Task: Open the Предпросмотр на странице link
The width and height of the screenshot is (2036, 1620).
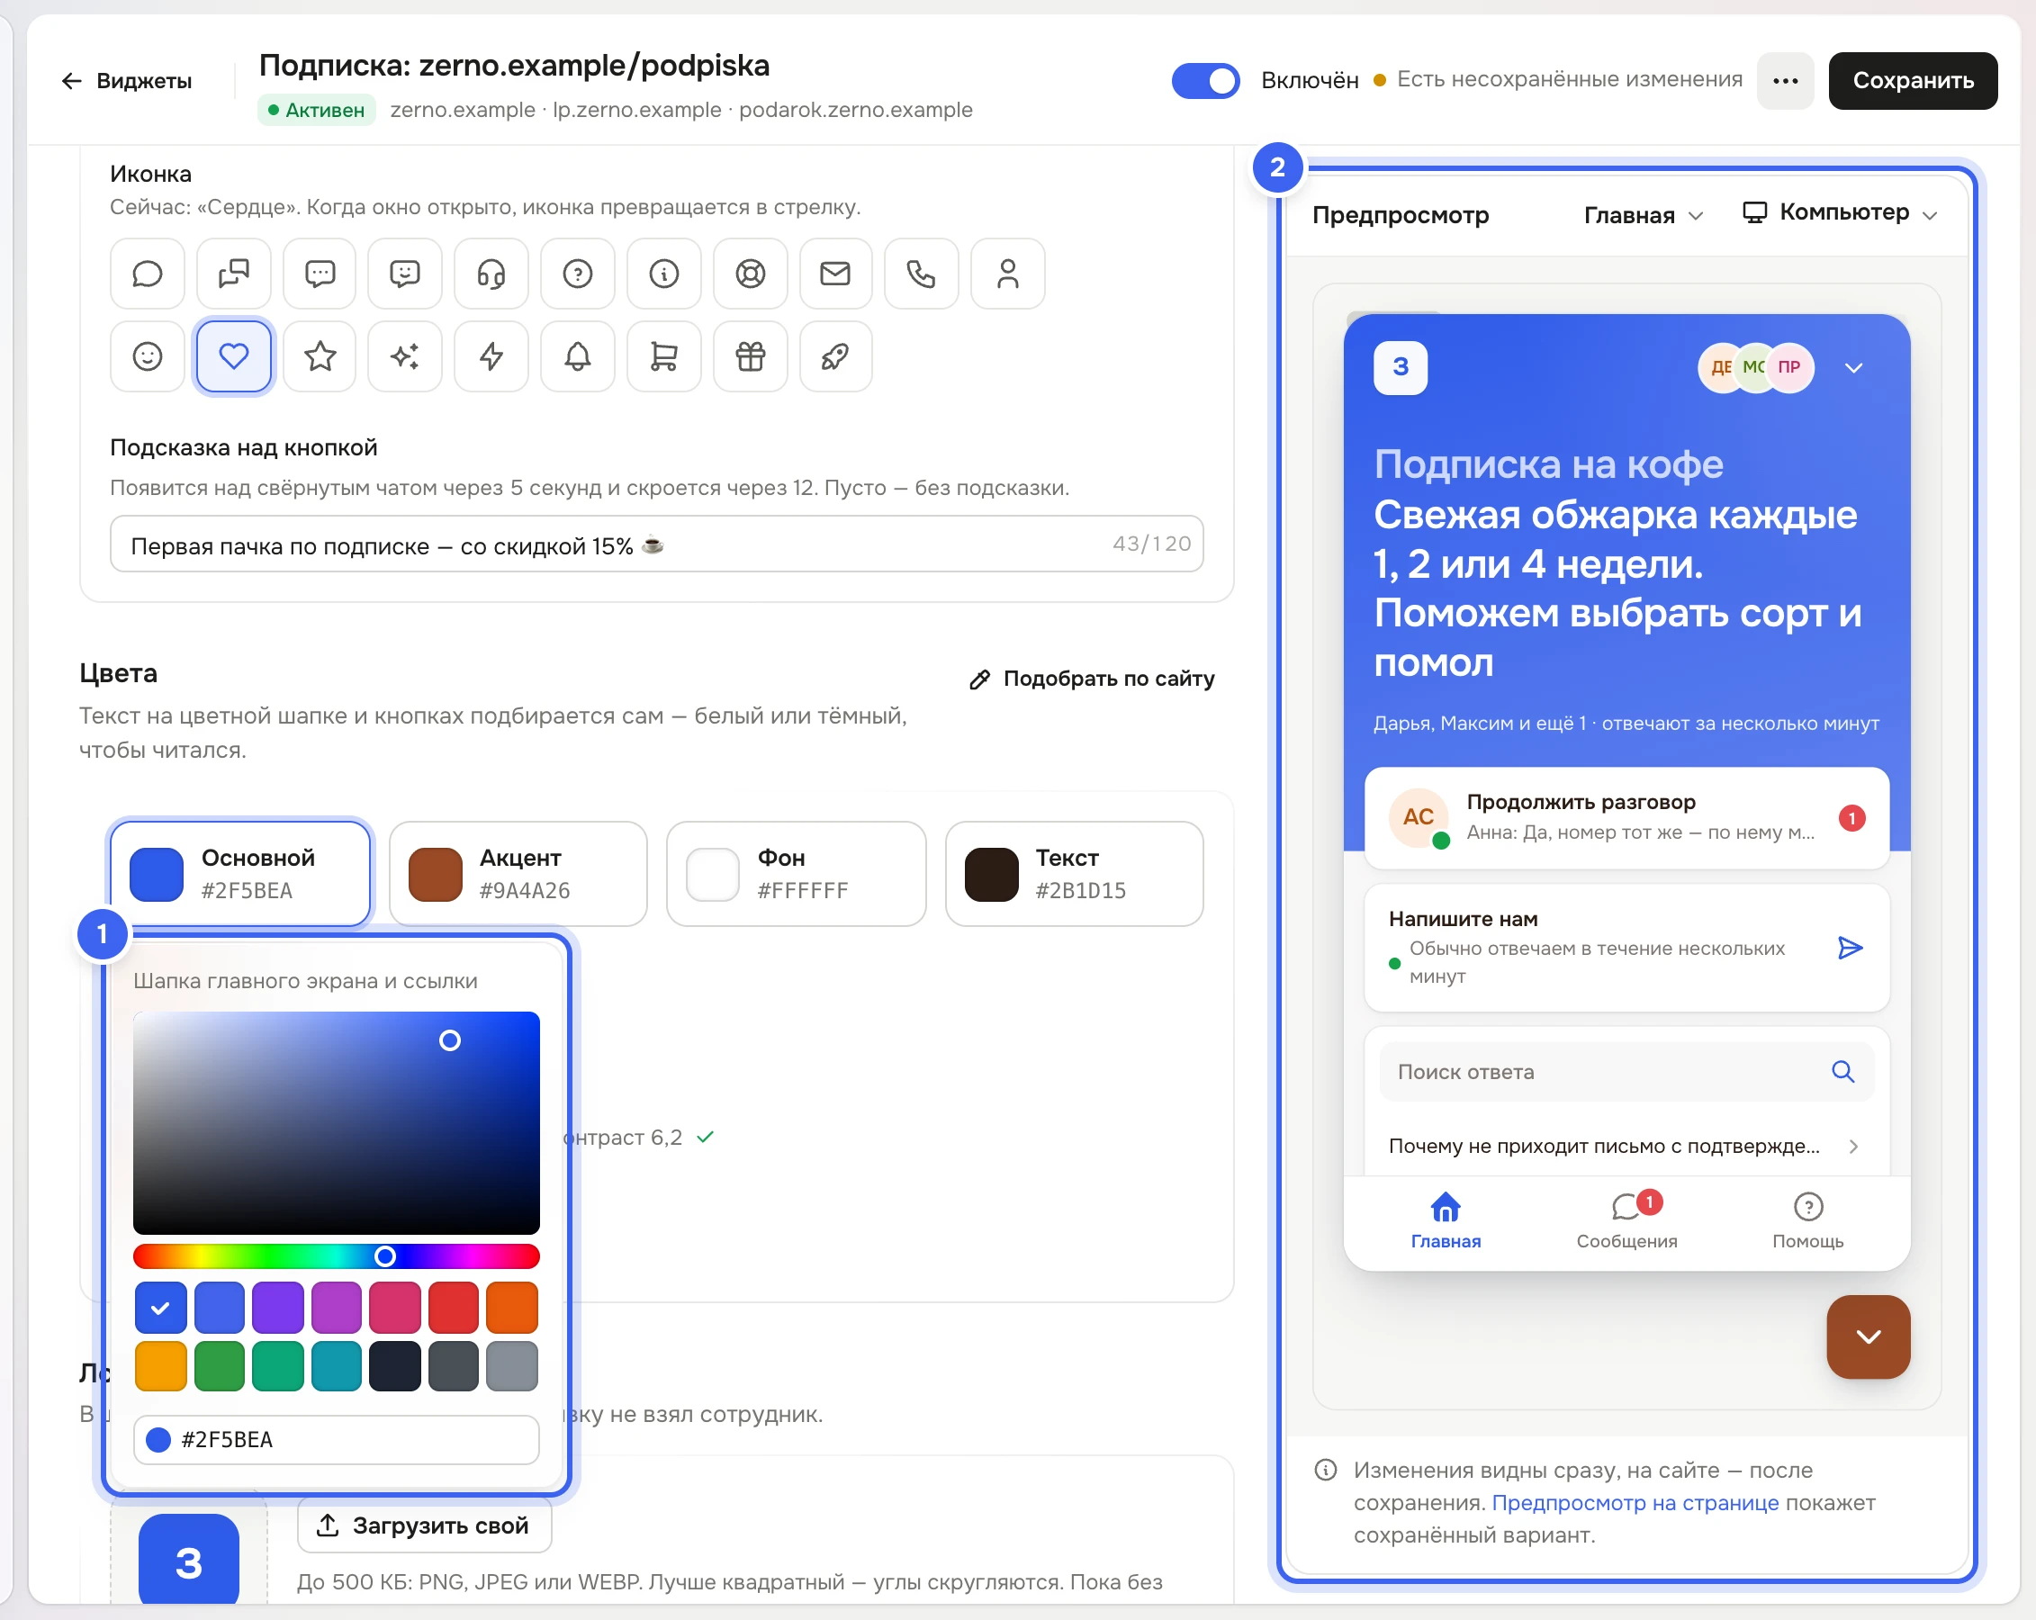Action: (1635, 1502)
